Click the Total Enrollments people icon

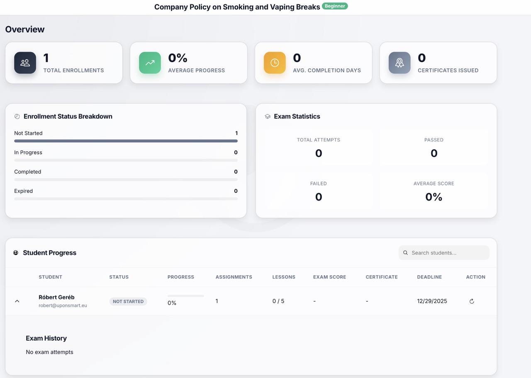[x=25, y=63]
